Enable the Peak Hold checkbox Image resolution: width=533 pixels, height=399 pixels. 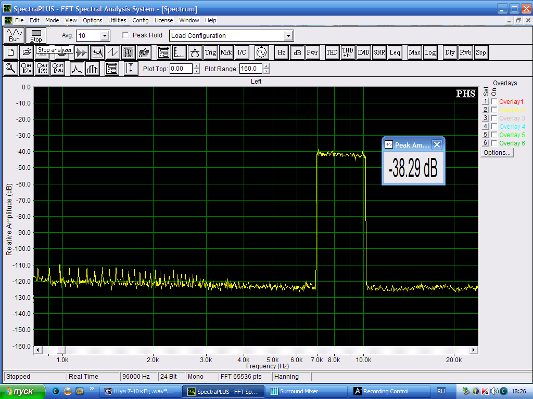tap(125, 35)
